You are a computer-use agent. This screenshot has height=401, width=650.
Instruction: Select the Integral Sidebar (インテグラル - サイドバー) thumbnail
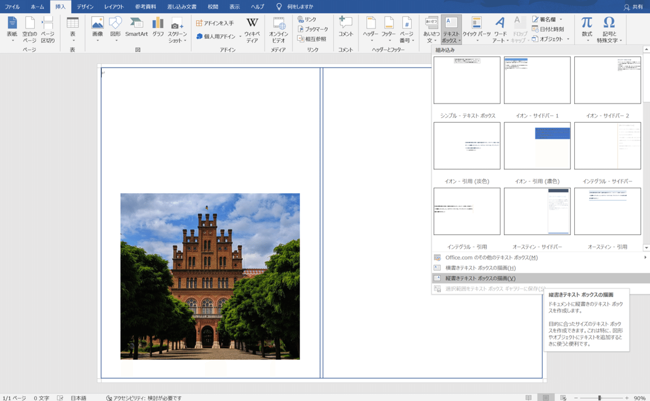click(608, 146)
